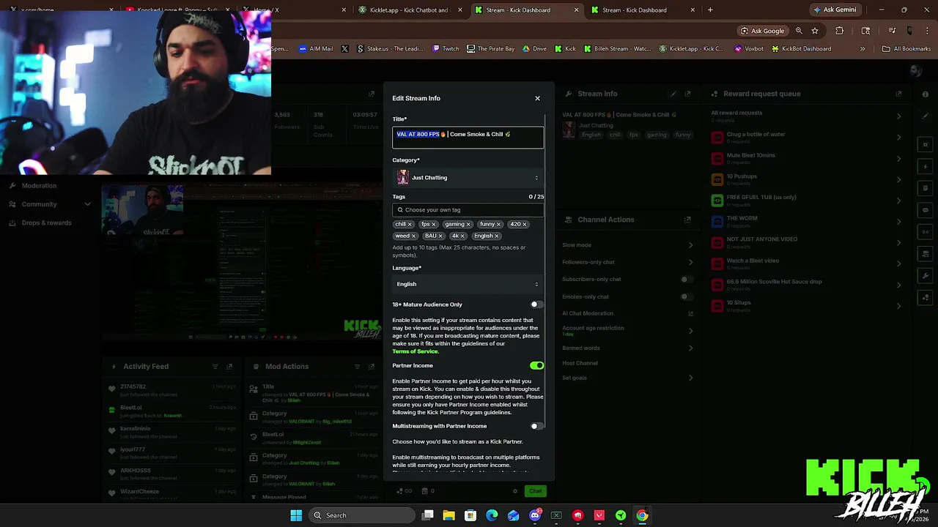Pop out the Activity Feed panel
This screenshot has height=527, width=938.
pos(229,367)
